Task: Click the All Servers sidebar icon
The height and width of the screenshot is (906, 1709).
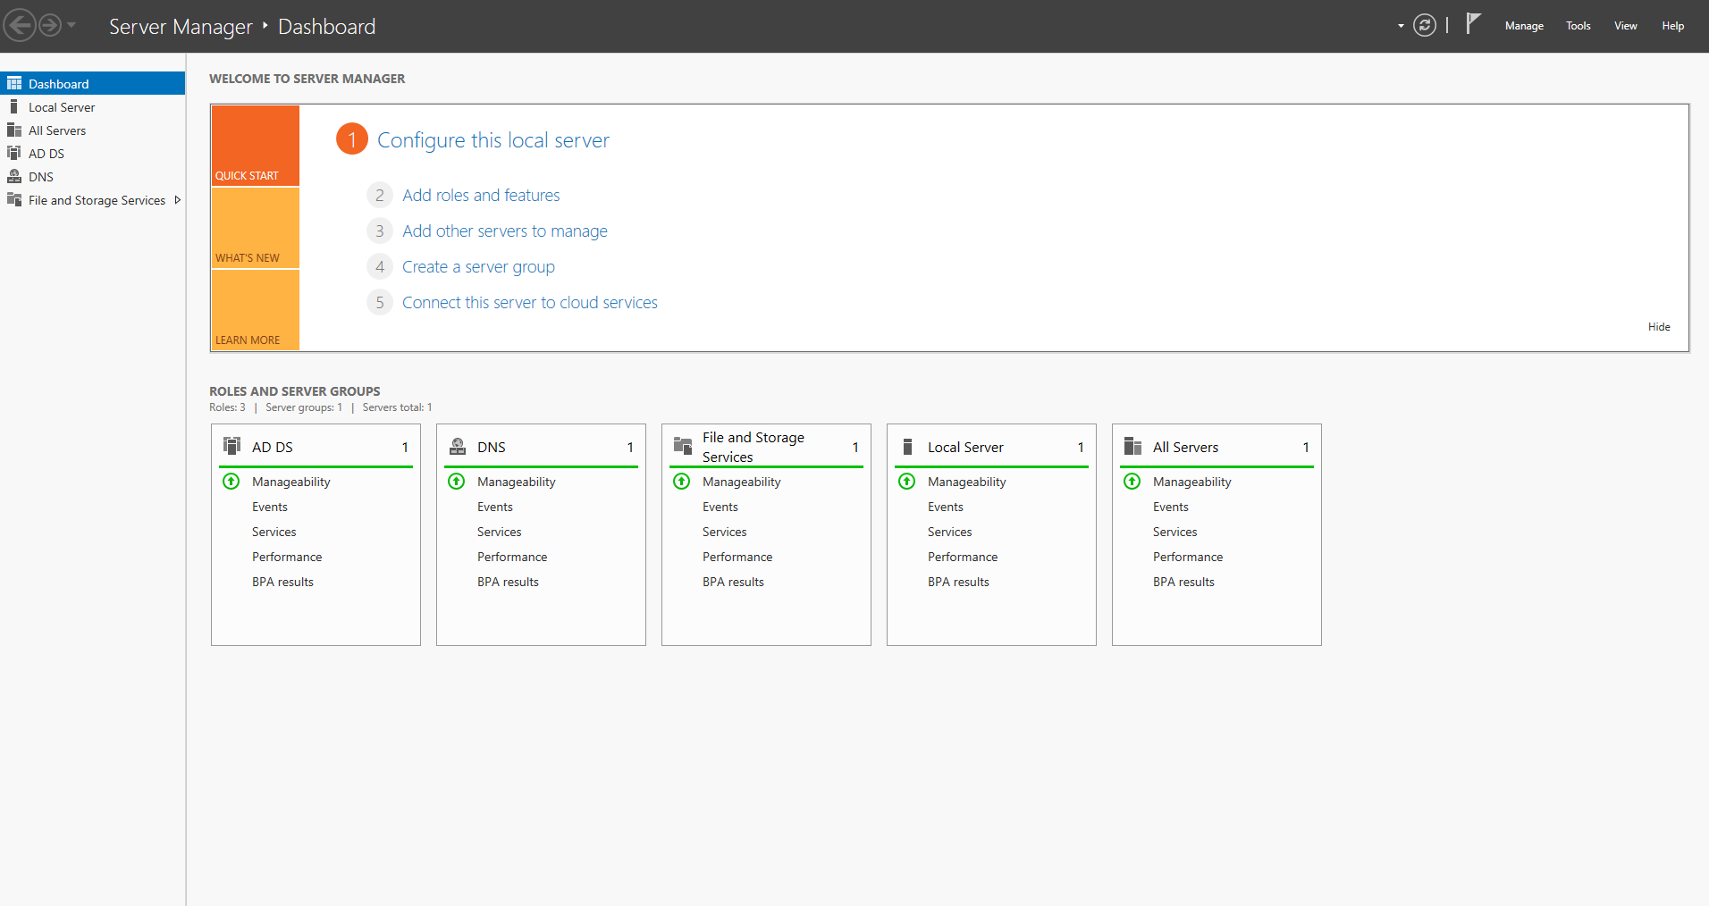Action: 14,130
